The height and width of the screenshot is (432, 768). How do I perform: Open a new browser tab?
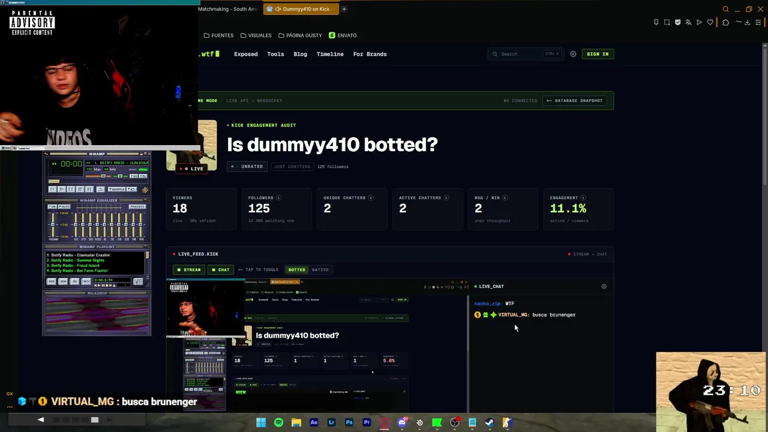[344, 9]
